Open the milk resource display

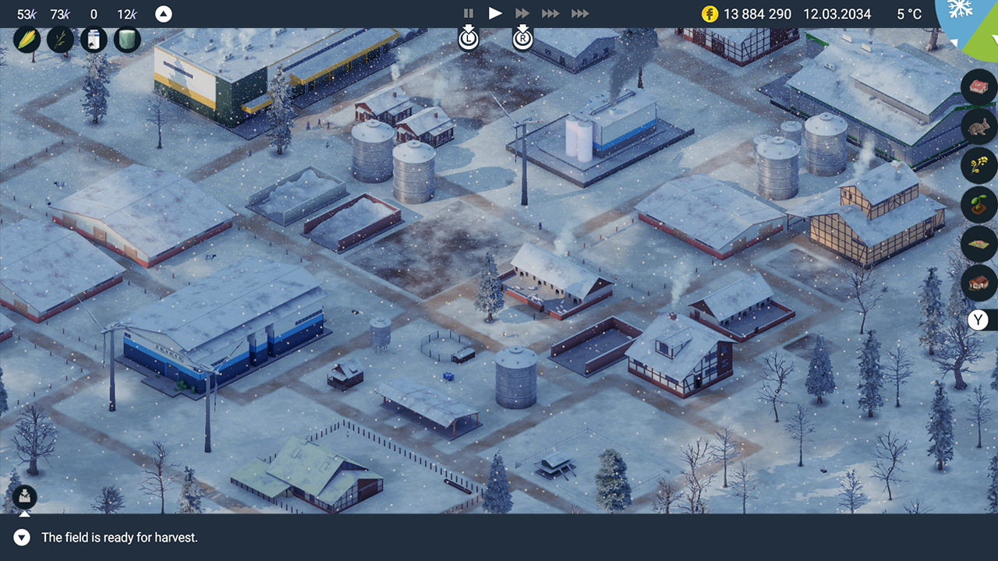[x=93, y=39]
